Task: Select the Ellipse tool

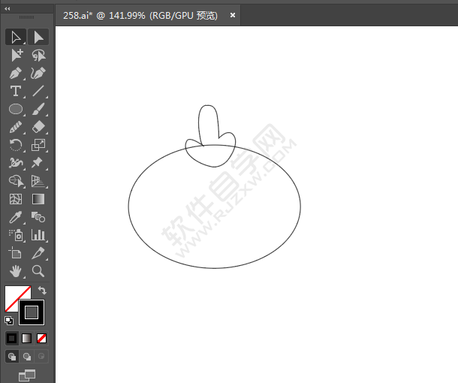Action: [16, 109]
